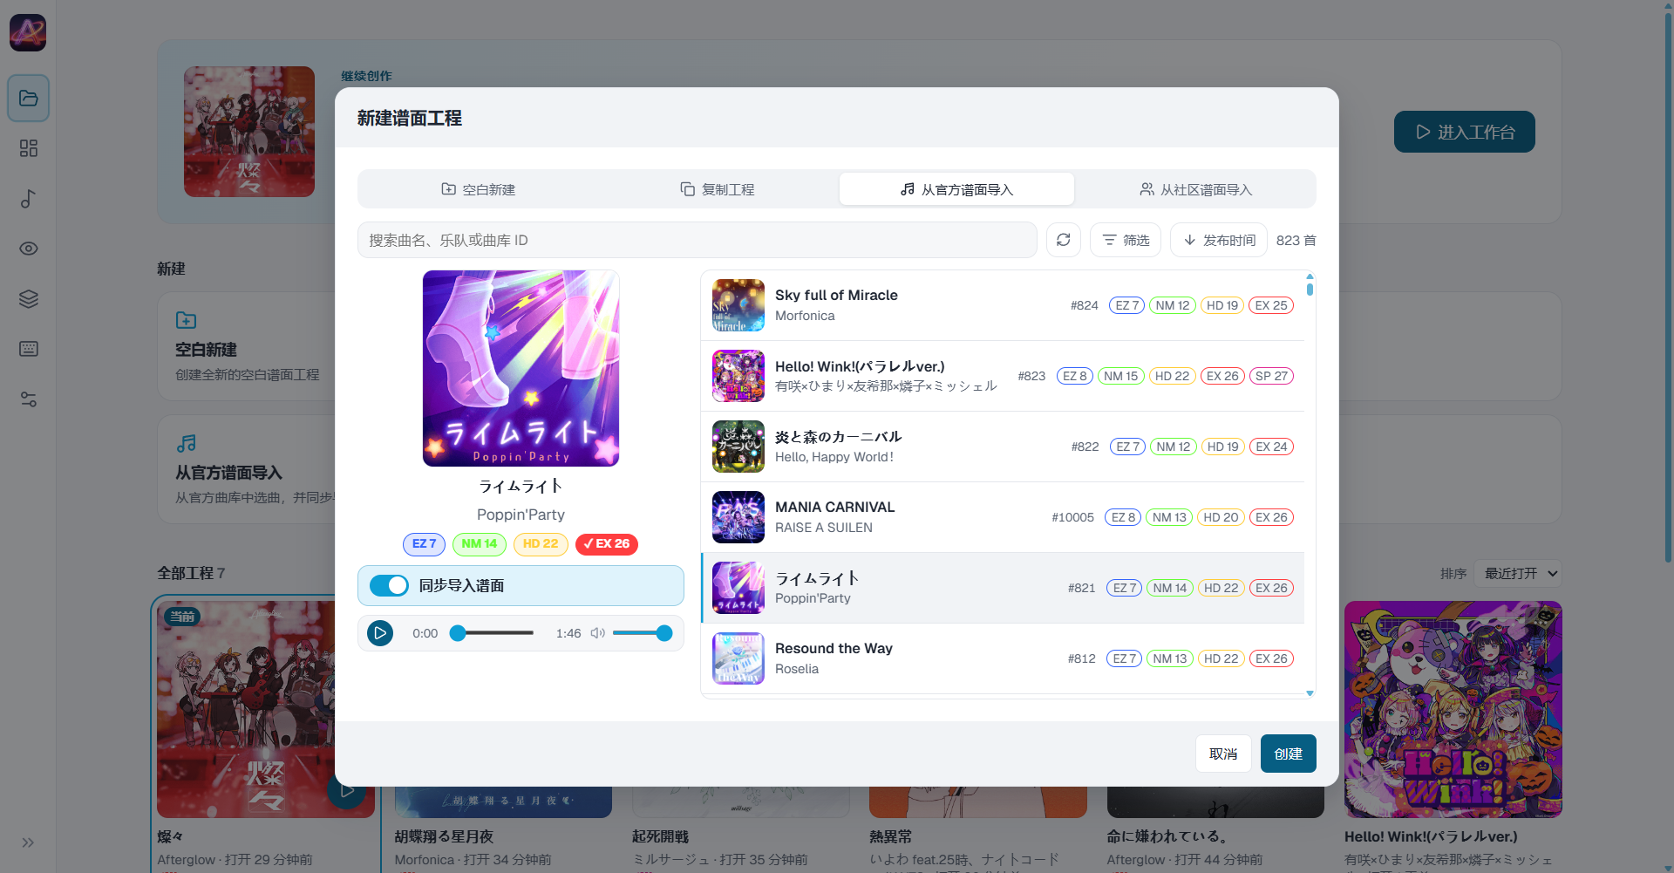Switch to the 空白新建 tab

click(x=479, y=189)
